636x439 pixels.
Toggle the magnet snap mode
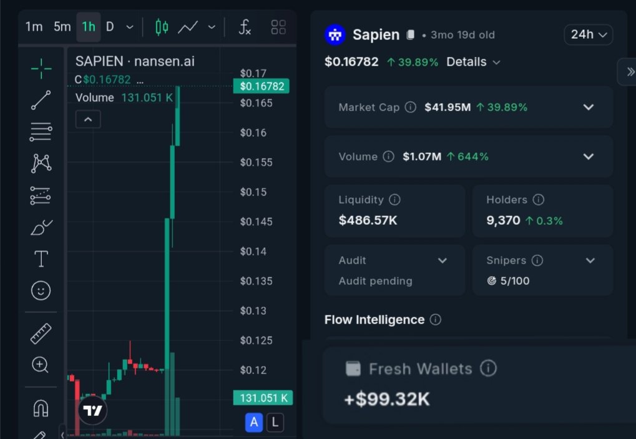pyautogui.click(x=41, y=408)
